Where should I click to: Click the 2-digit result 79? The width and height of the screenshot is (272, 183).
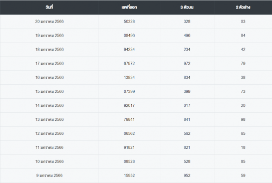(243, 64)
